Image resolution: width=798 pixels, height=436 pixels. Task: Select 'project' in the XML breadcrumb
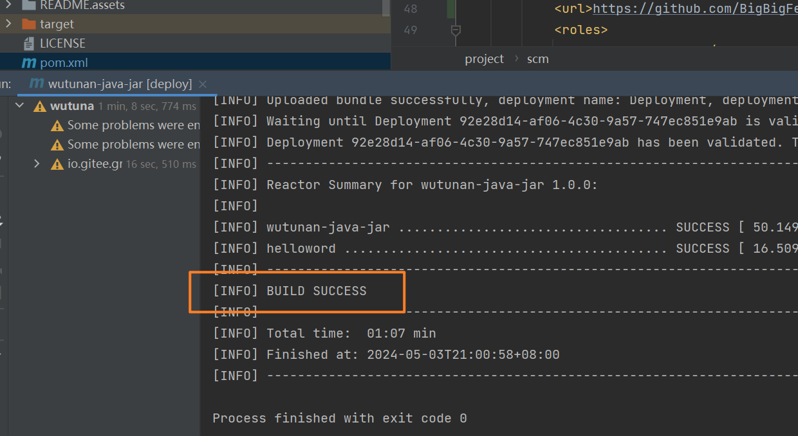click(484, 59)
